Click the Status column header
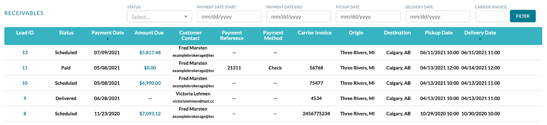 click(x=66, y=33)
